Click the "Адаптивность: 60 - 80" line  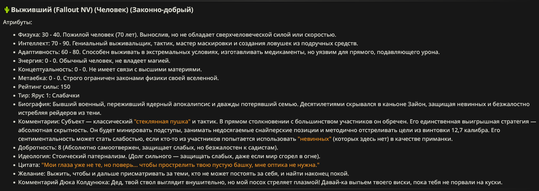pos(229,52)
